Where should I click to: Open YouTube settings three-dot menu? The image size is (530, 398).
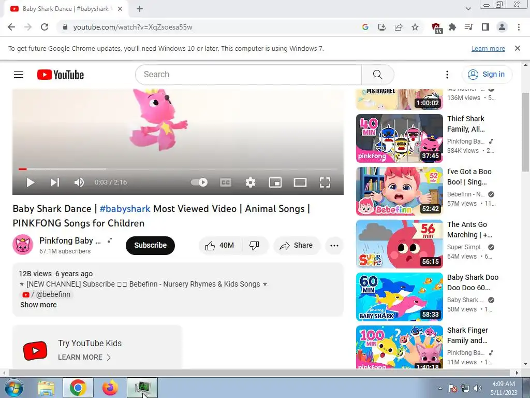[x=447, y=75]
